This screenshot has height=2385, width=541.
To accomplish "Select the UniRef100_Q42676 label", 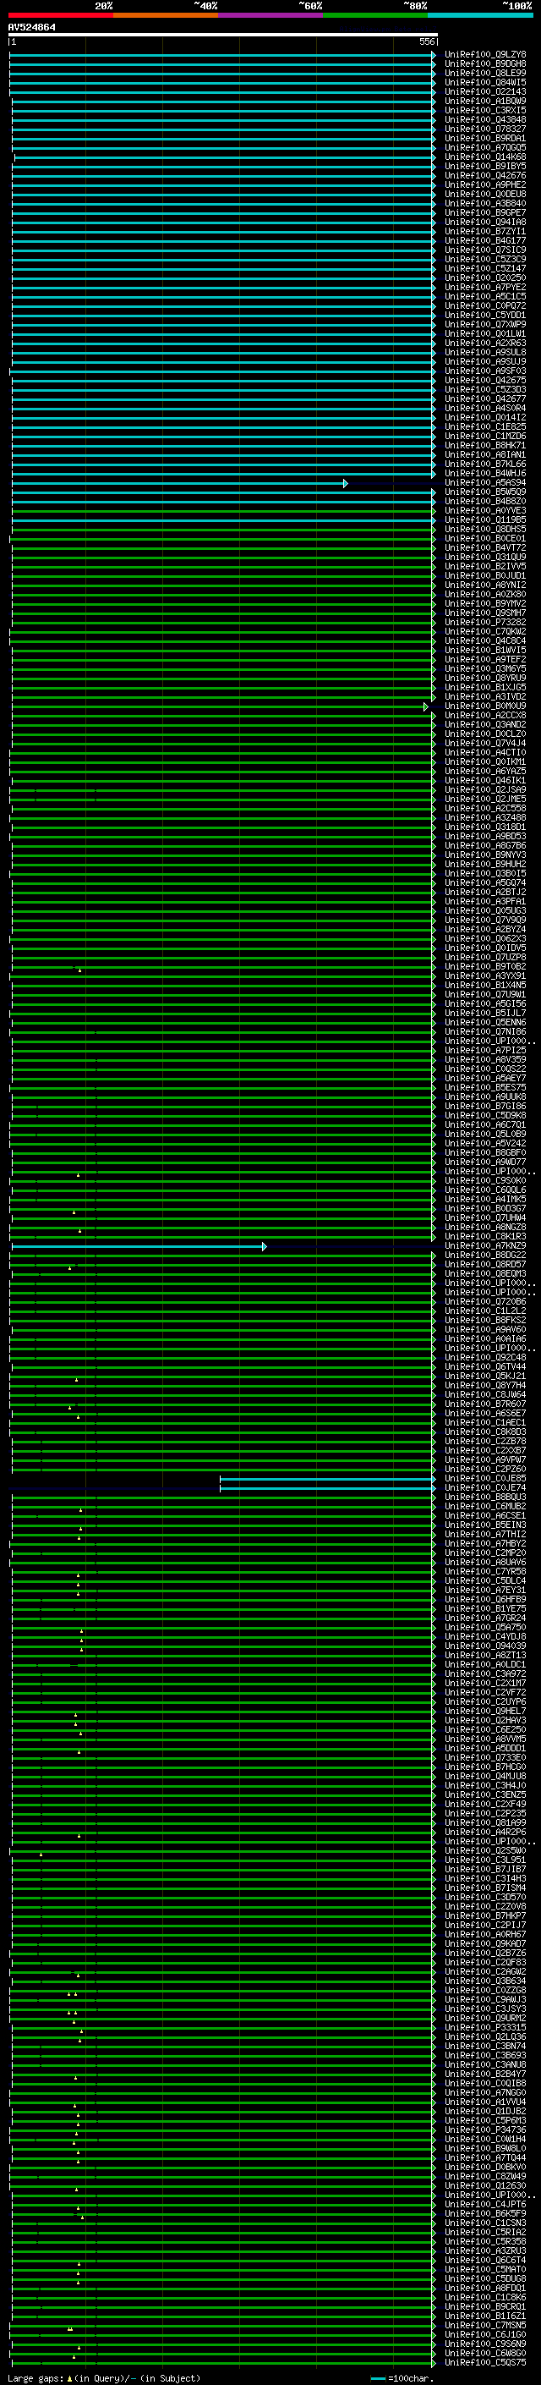I will coord(484,176).
